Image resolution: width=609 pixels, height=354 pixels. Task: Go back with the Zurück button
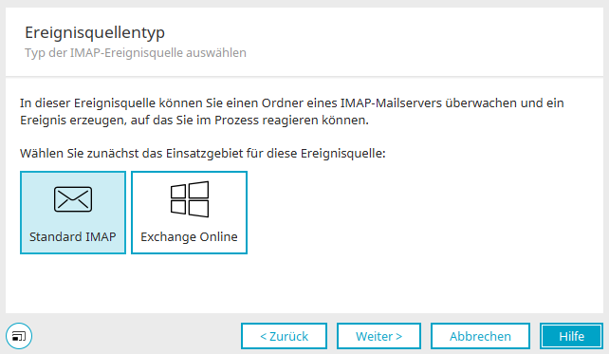coord(284,336)
